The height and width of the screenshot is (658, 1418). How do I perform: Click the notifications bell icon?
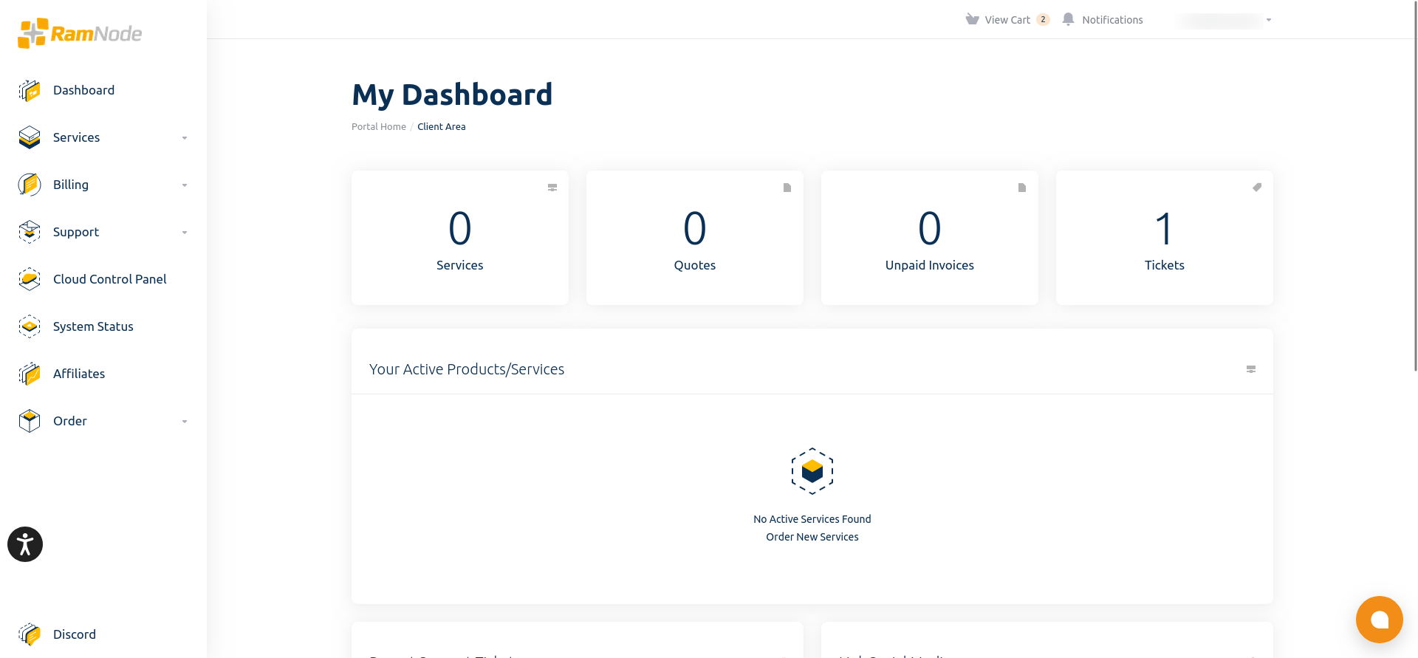(1068, 19)
